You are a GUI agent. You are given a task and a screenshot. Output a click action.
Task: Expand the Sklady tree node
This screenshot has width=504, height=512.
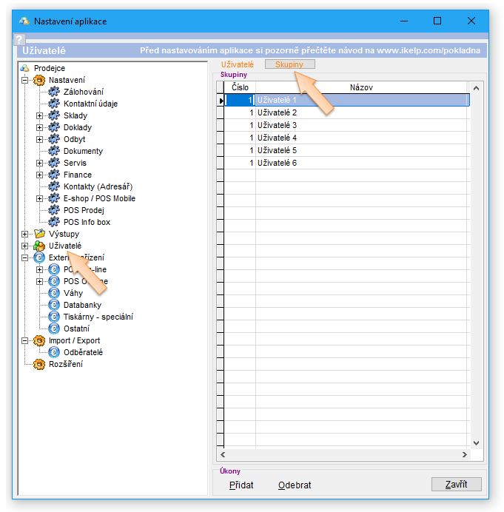click(40, 115)
